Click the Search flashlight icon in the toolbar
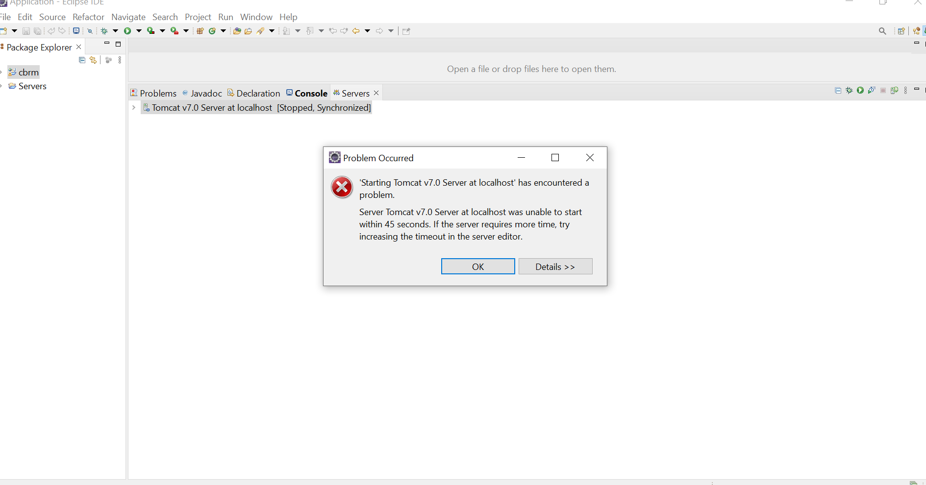This screenshot has width=926, height=485. click(260, 31)
